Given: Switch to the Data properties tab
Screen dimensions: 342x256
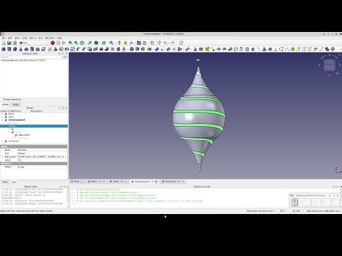Looking at the screenshot, I should click(14, 182).
